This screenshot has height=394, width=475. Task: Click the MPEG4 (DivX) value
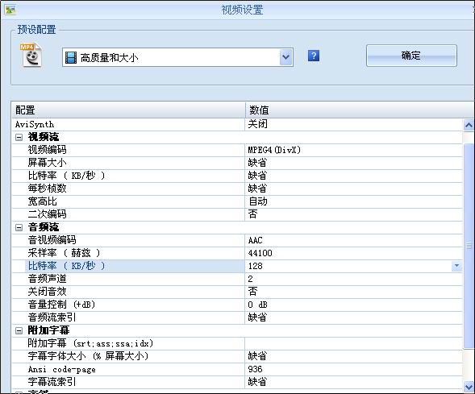[x=274, y=150]
